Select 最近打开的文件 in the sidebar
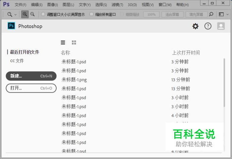This screenshot has width=232, height=159. point(24,52)
